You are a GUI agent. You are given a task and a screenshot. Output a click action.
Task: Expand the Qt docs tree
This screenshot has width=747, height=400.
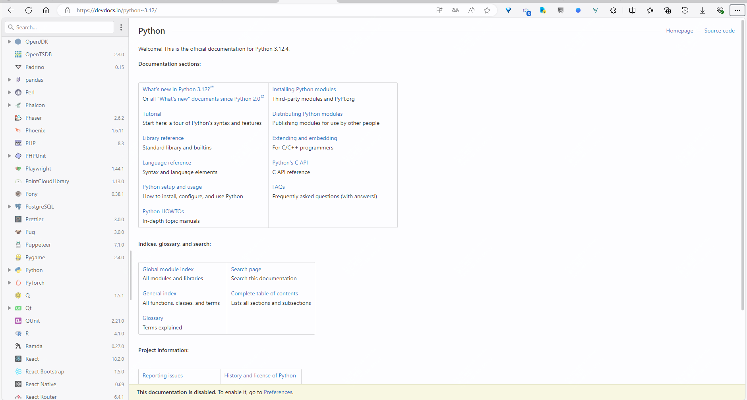coord(9,308)
